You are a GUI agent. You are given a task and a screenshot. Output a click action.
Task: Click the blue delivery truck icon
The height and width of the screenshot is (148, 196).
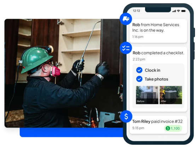(126, 19)
